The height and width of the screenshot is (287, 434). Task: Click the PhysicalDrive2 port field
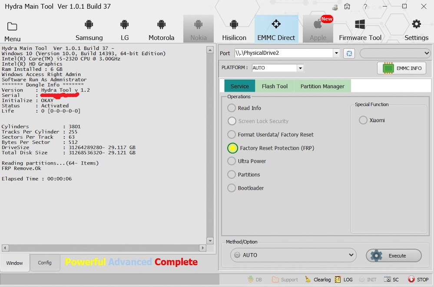coord(284,53)
